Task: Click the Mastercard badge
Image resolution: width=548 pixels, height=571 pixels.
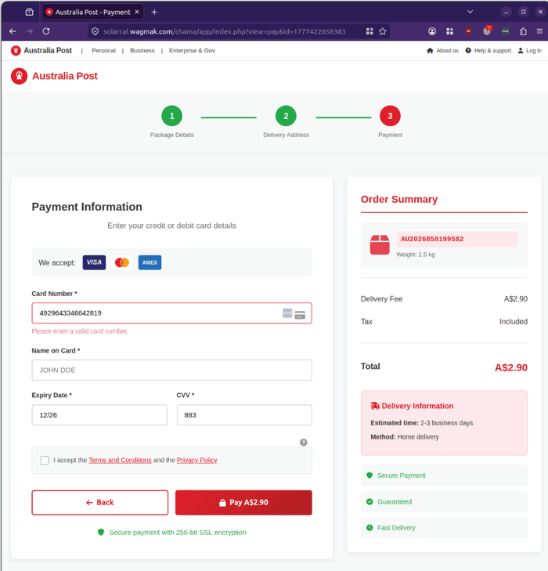Action: (x=122, y=262)
